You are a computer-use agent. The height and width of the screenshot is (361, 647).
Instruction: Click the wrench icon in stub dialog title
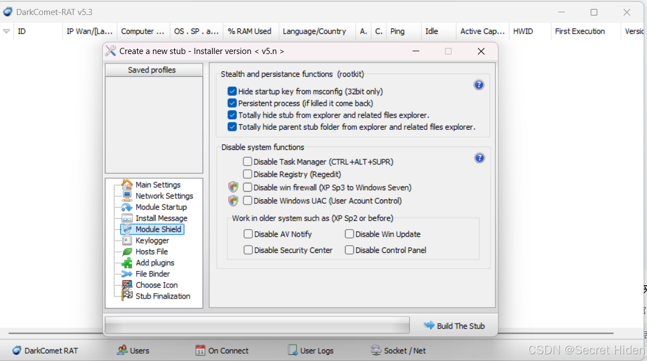(111, 51)
